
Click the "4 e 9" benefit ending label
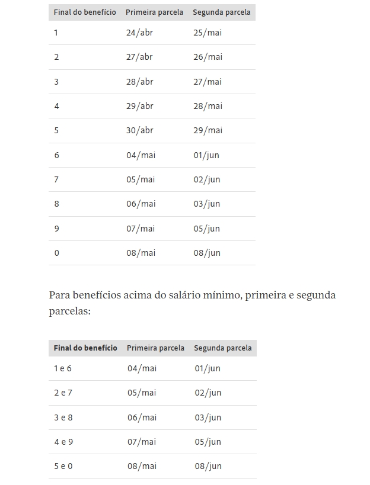(x=63, y=442)
